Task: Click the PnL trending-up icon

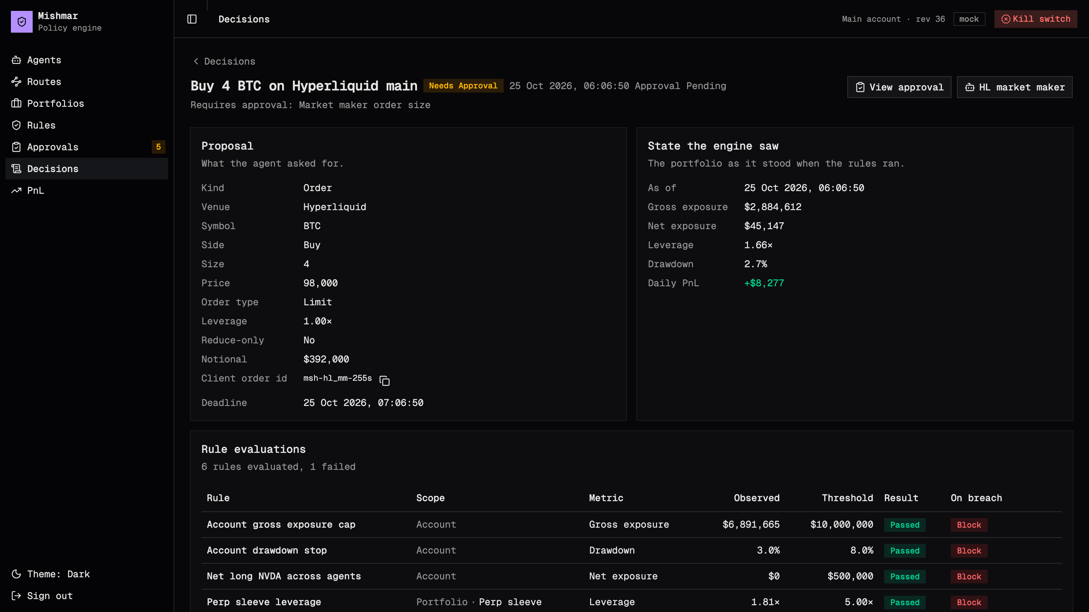Action: (16, 190)
